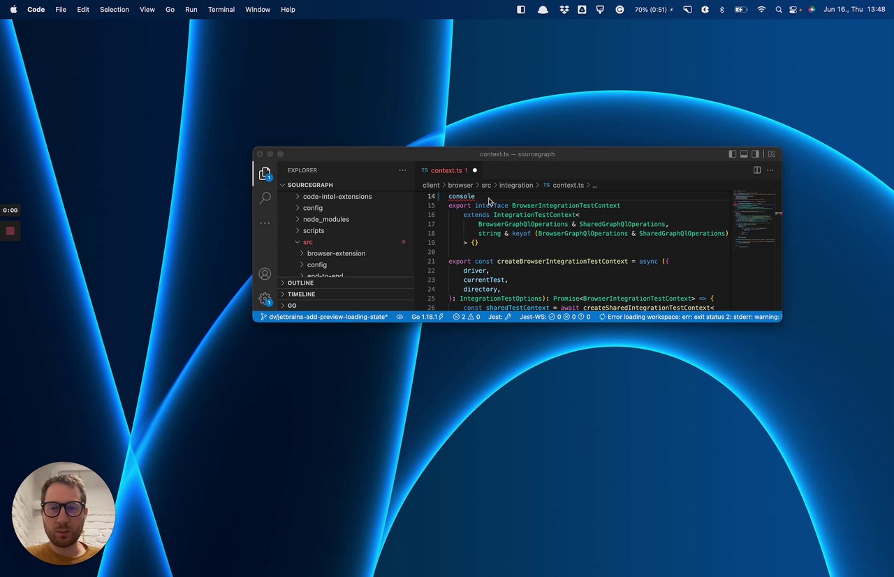Select the context.ts editor tab
The width and height of the screenshot is (894, 577).
pyautogui.click(x=446, y=170)
